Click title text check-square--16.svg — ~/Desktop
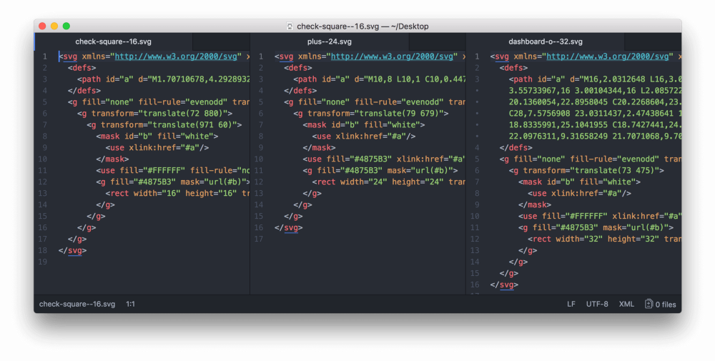The height and width of the screenshot is (361, 715). (363, 26)
